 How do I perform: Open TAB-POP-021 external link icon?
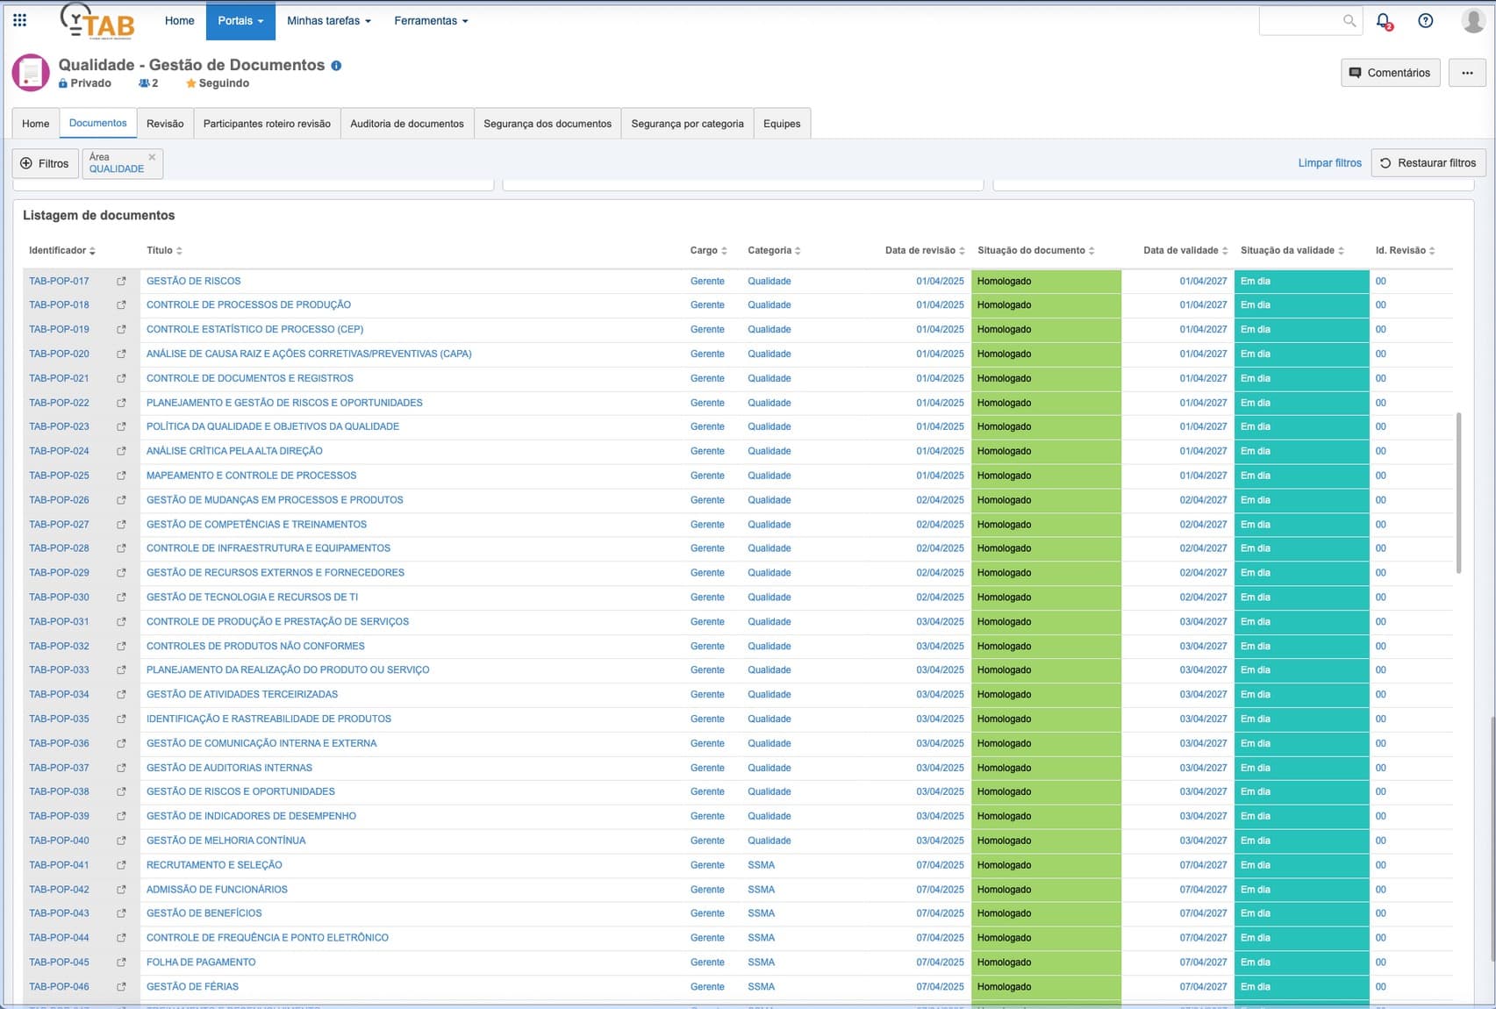tap(121, 379)
